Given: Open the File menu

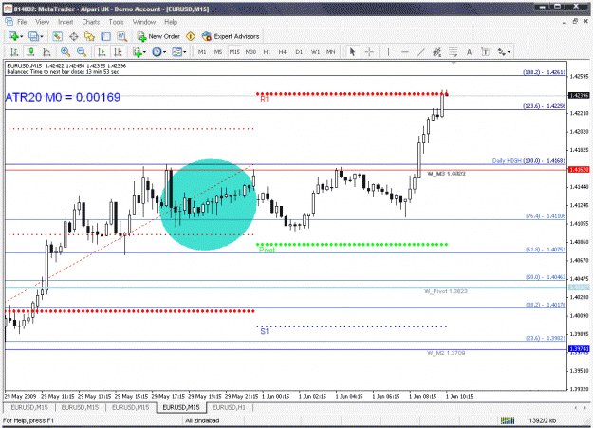Looking at the screenshot, I should (22, 22).
